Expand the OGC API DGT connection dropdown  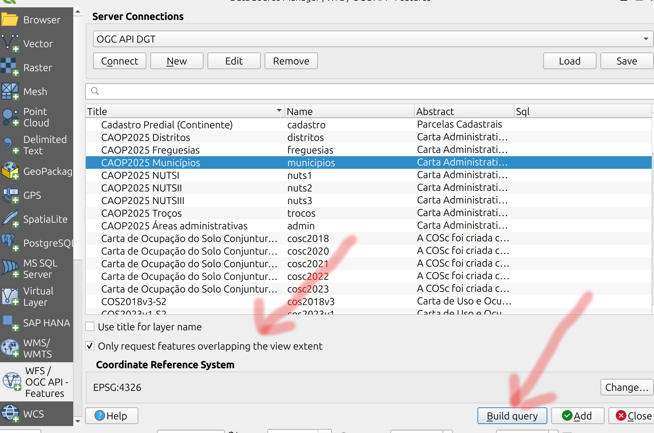[646, 39]
